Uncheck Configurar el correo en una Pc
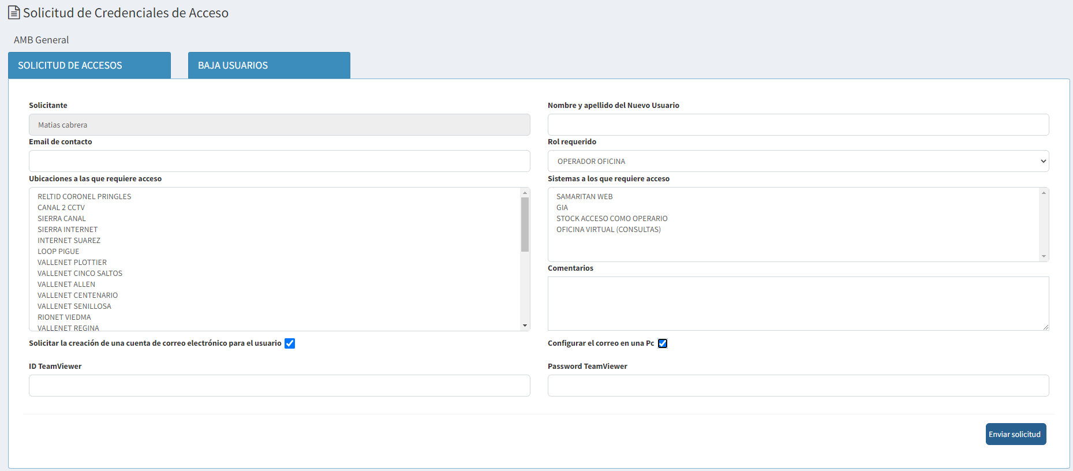Screen dimensions: 1073x471 point(663,343)
